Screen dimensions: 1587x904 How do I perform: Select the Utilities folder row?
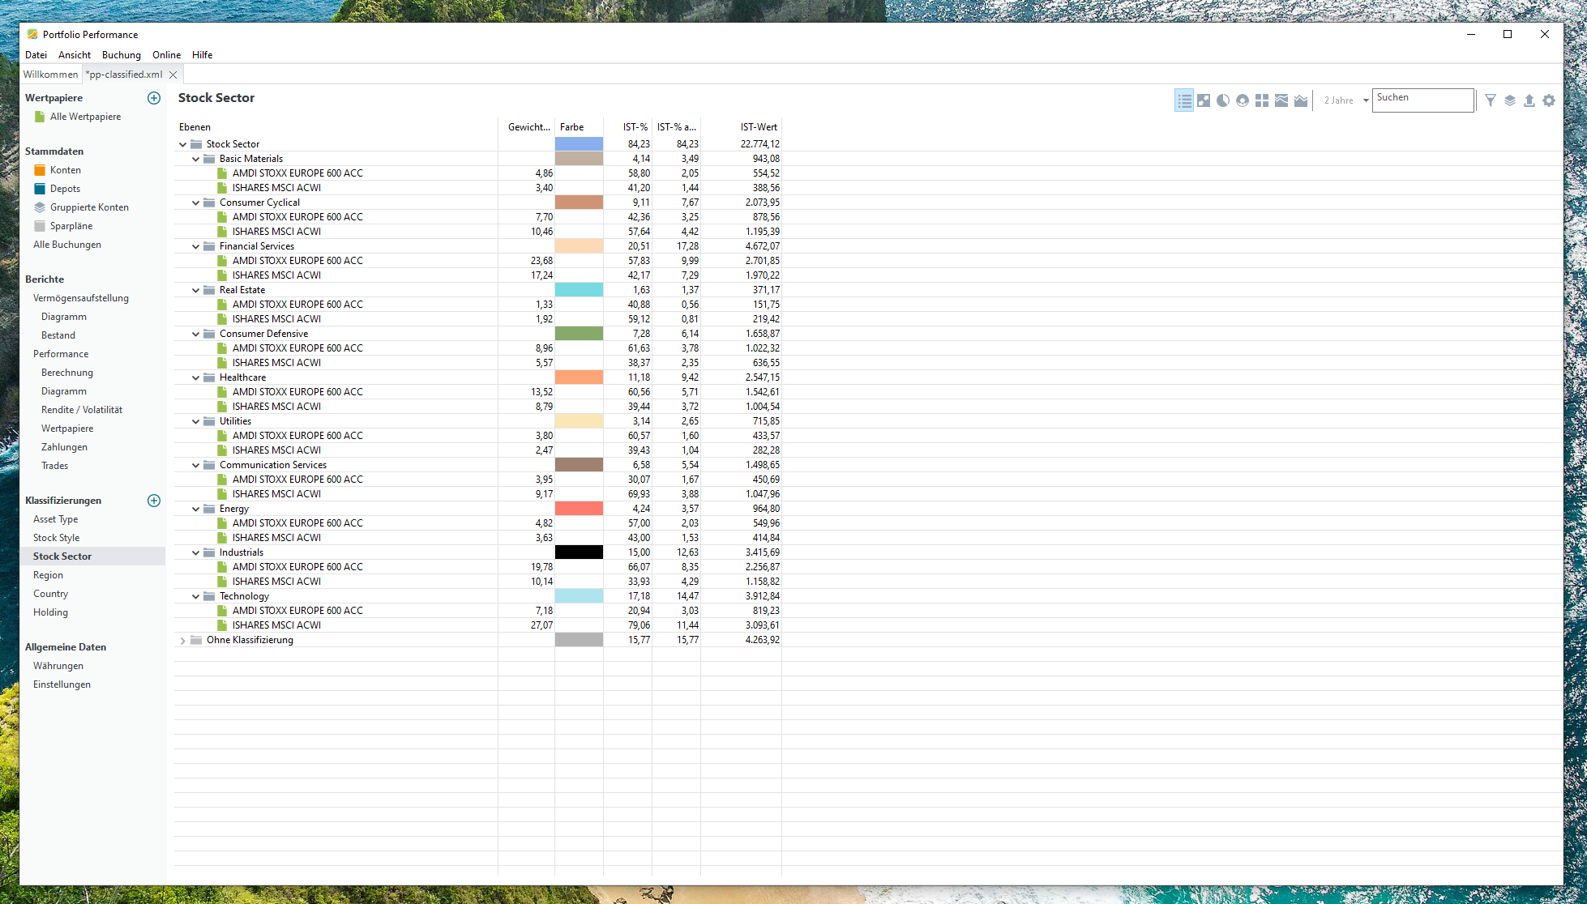(x=478, y=421)
